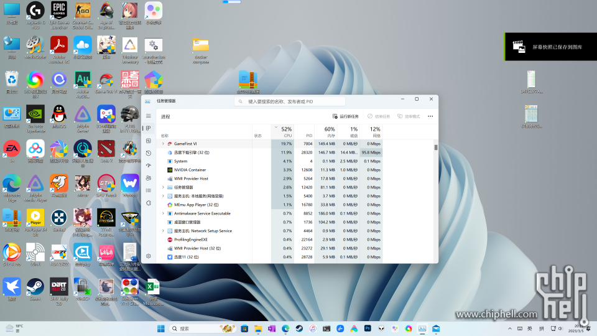Open Task Manager settings gear
Image resolution: width=597 pixels, height=336 pixels.
pyautogui.click(x=149, y=256)
